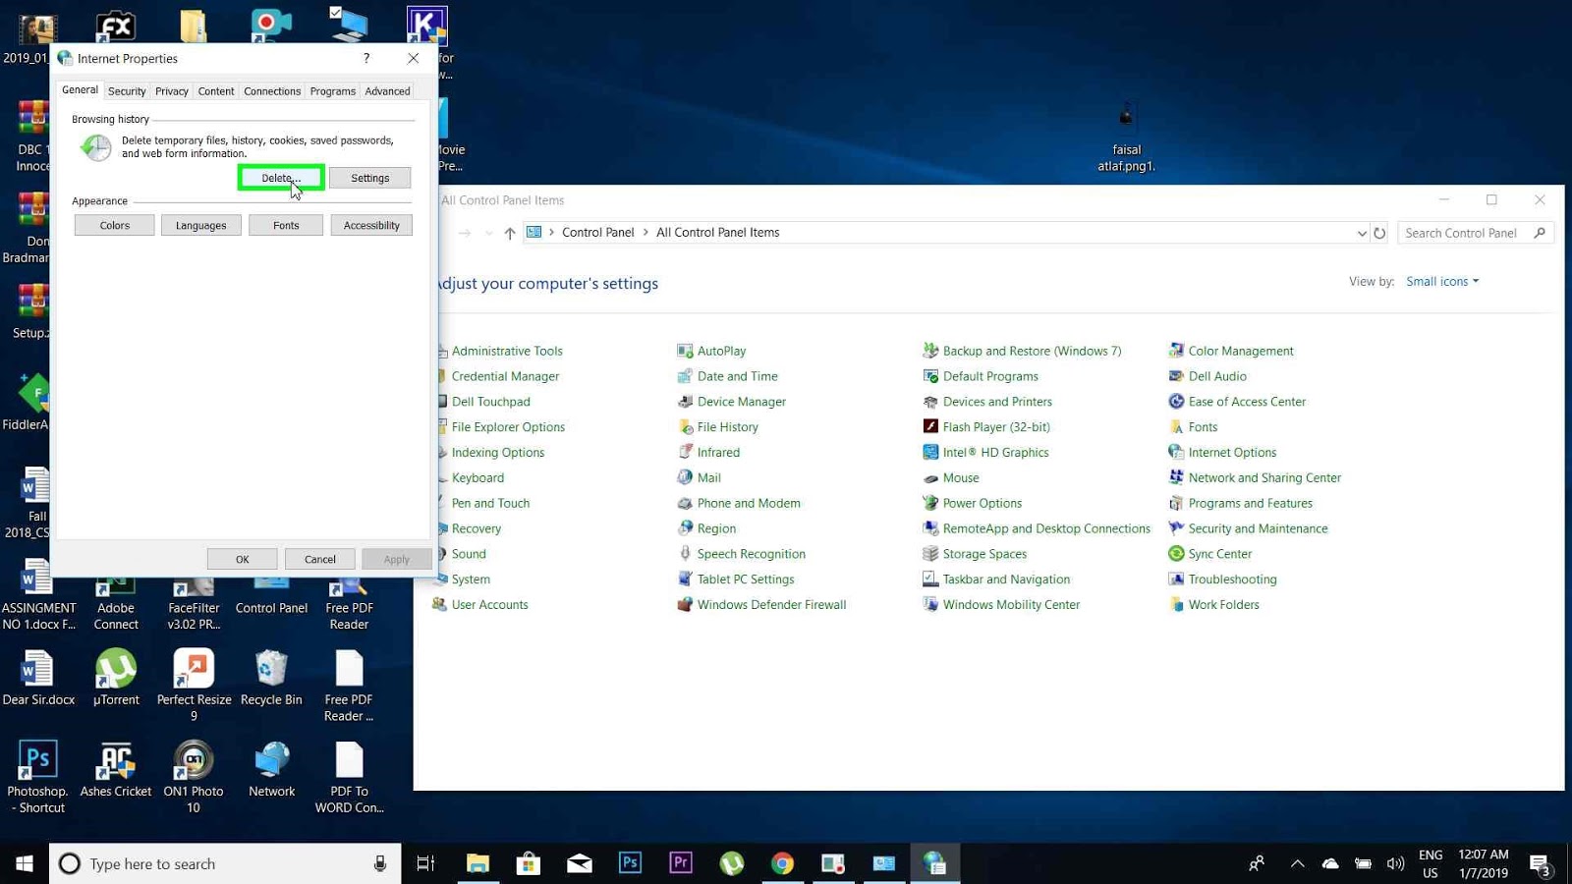Open Power Options
Viewport: 1572px width, 884px height.
(982, 503)
